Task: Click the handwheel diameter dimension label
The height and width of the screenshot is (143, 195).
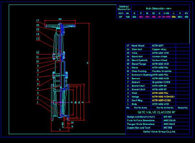Action: [60, 19]
